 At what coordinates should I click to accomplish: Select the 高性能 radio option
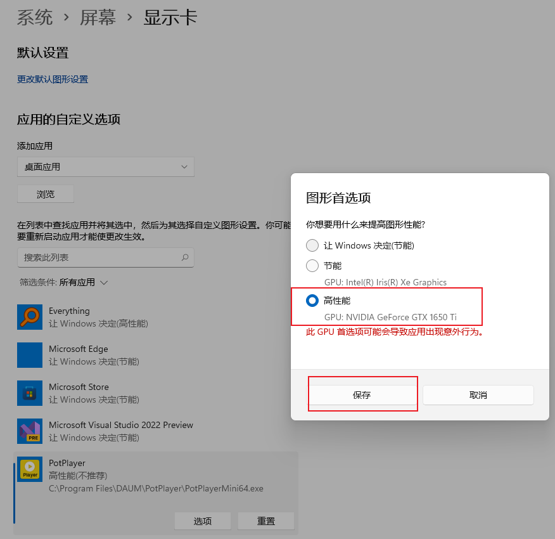tap(312, 301)
